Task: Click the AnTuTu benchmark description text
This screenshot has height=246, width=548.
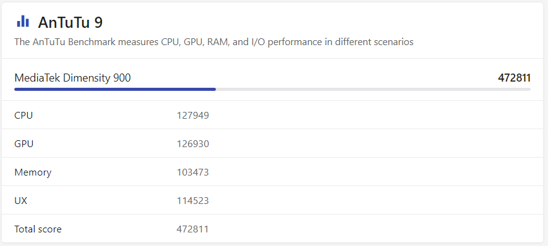Action: tap(214, 42)
